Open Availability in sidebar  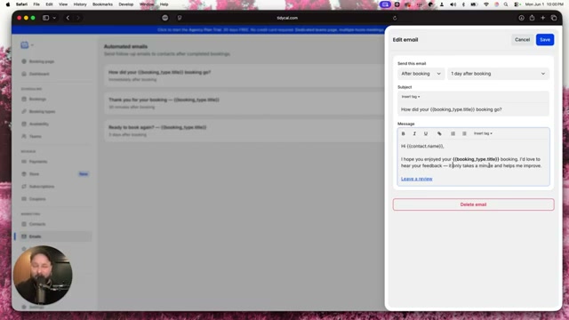[55, 124]
